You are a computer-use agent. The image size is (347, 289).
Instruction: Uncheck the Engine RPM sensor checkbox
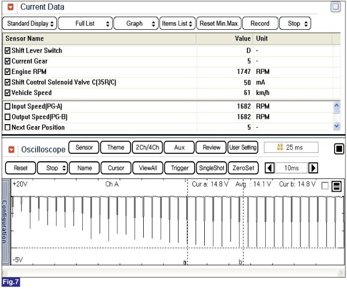pyautogui.click(x=7, y=72)
